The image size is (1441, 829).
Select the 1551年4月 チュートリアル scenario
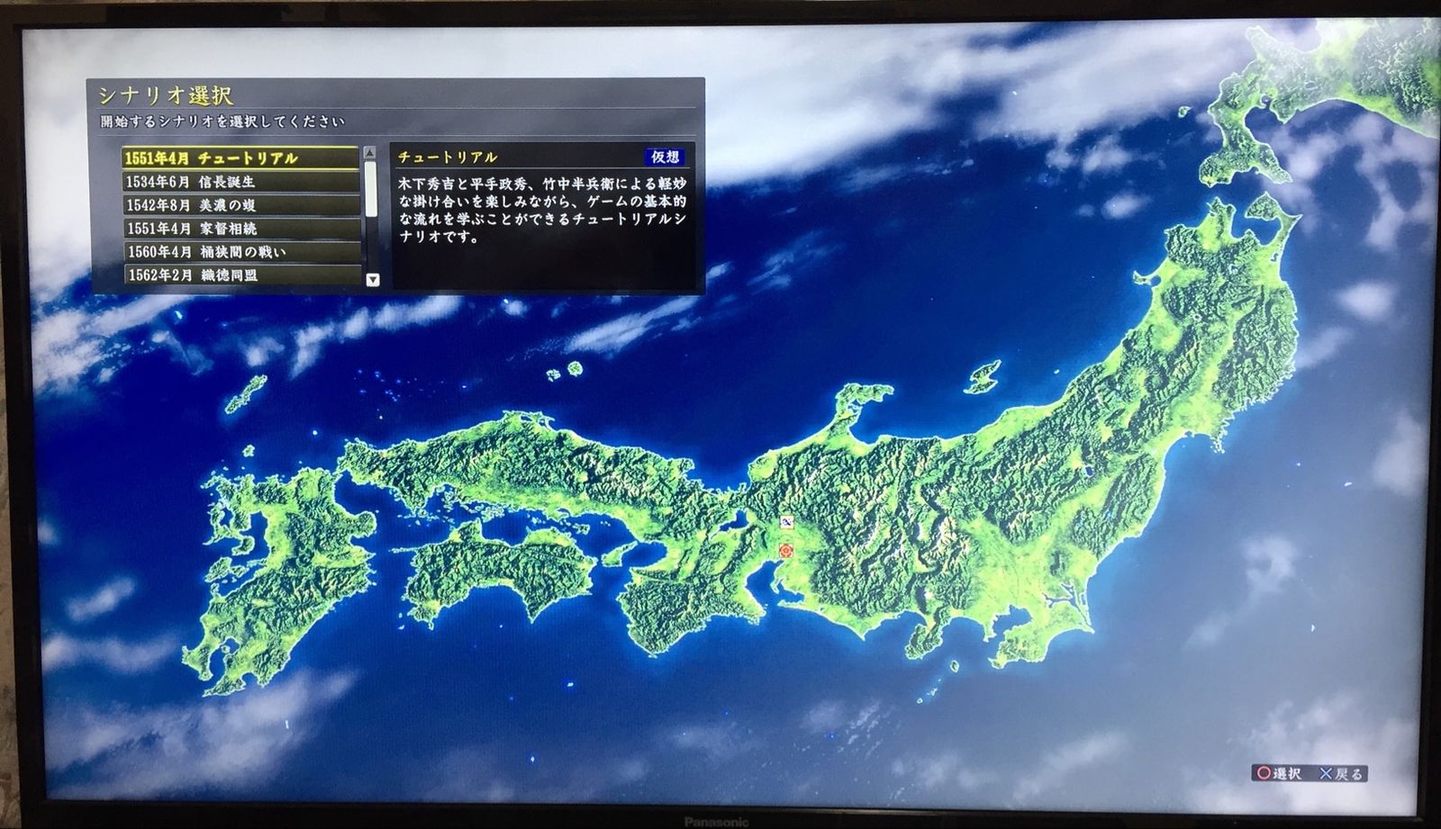point(240,158)
